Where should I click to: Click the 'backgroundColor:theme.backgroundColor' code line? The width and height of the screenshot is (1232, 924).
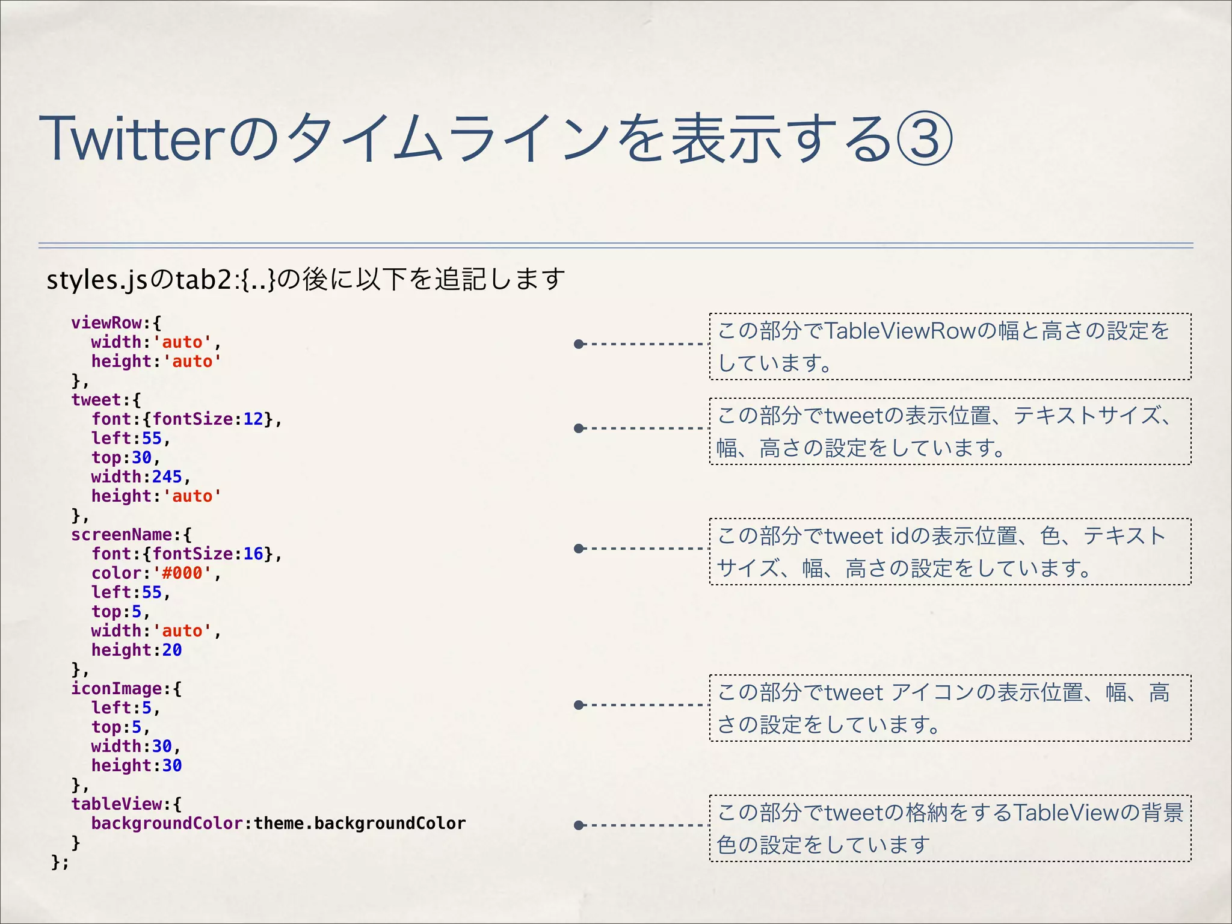coord(279,824)
